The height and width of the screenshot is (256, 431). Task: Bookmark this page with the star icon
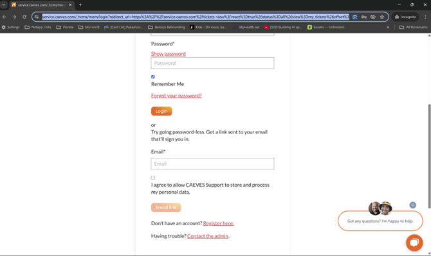tap(382, 17)
